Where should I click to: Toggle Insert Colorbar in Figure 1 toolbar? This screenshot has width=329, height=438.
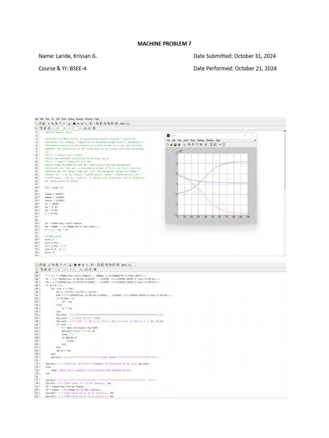[211, 145]
